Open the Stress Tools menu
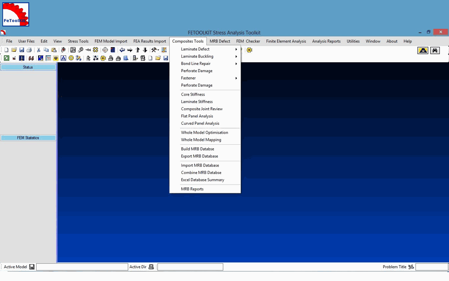The height and width of the screenshot is (281, 449). point(78,41)
